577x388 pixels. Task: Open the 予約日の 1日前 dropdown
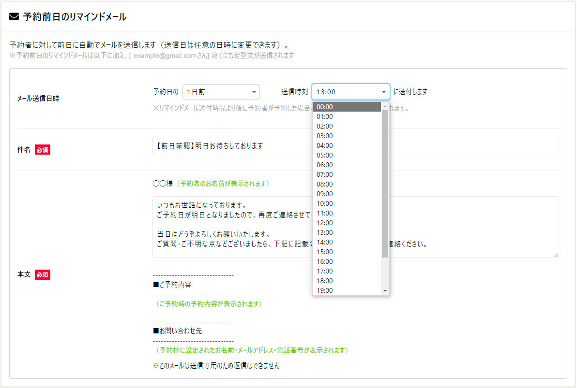click(221, 92)
